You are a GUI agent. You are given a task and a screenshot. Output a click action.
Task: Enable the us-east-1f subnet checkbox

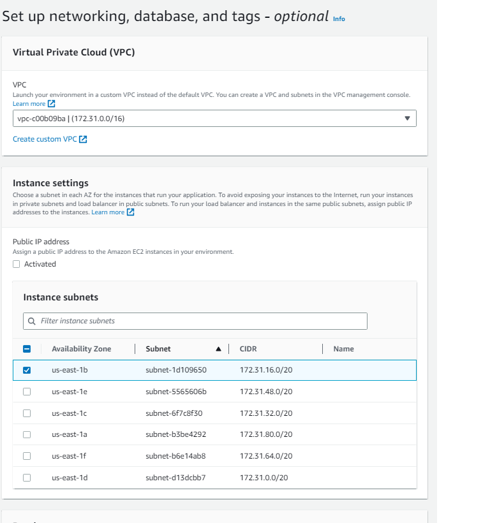(x=27, y=456)
